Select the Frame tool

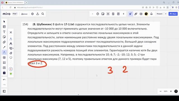point(4,63)
